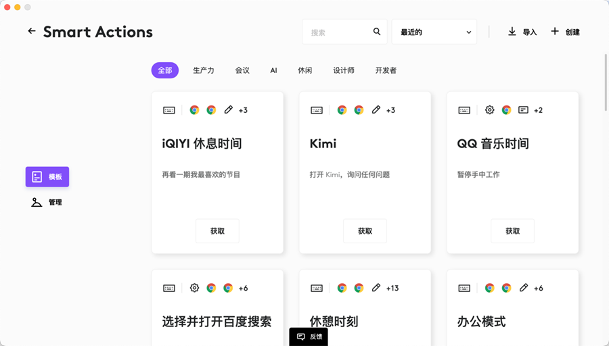Click the pencil icon on the Kimi card
609x346 pixels.
pos(376,109)
